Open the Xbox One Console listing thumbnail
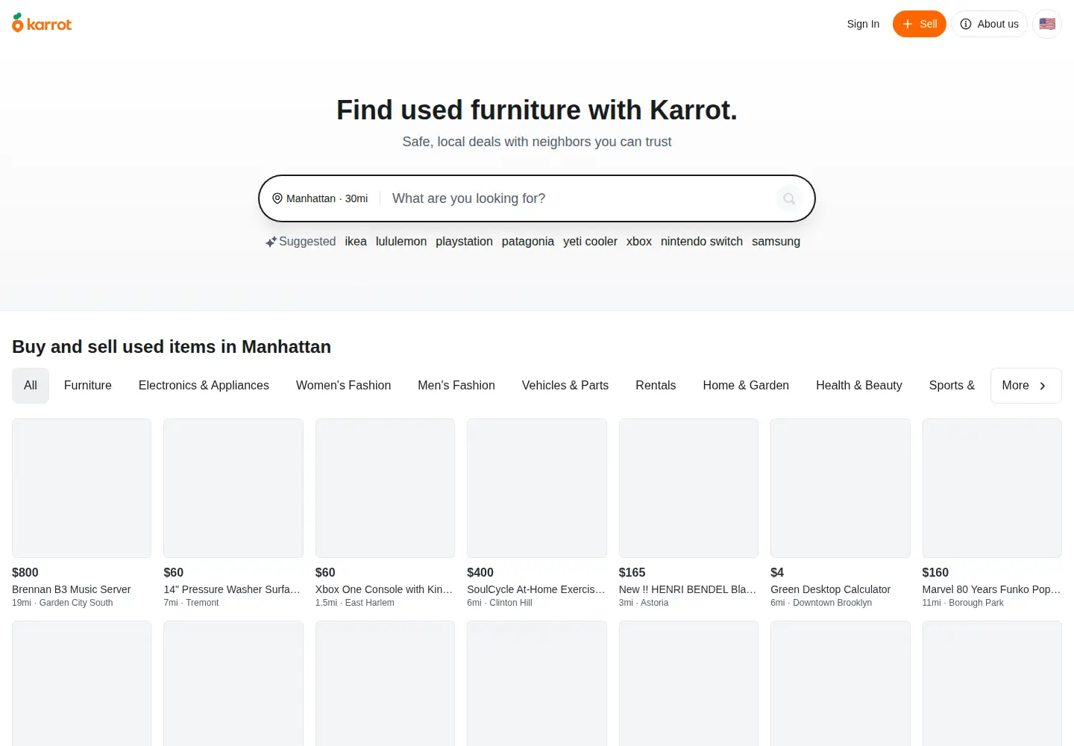 385,488
